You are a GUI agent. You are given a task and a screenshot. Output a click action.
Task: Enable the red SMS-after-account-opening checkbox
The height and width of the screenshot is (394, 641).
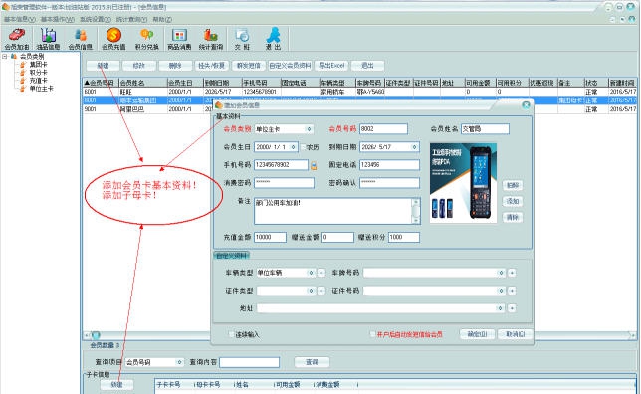pos(372,334)
